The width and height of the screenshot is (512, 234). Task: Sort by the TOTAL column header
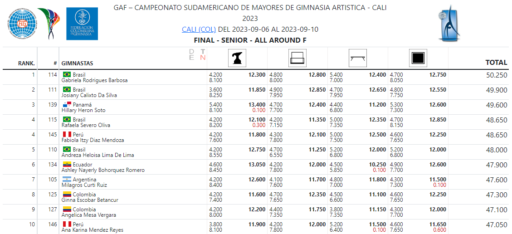[x=496, y=63]
